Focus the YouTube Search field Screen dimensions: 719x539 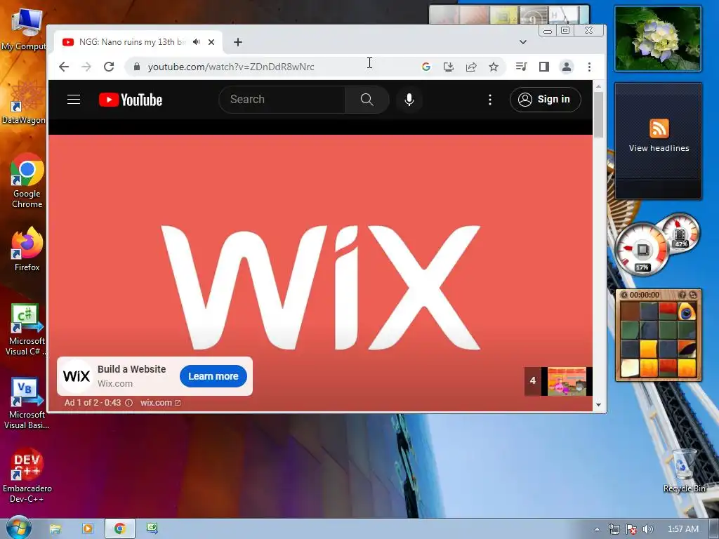282,100
